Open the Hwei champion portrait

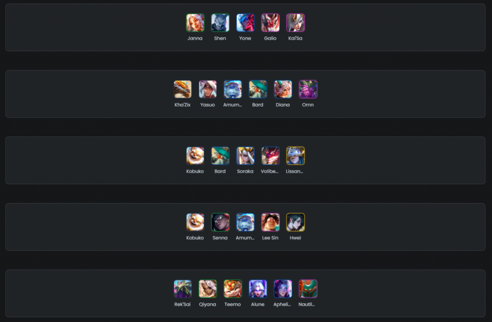(295, 222)
